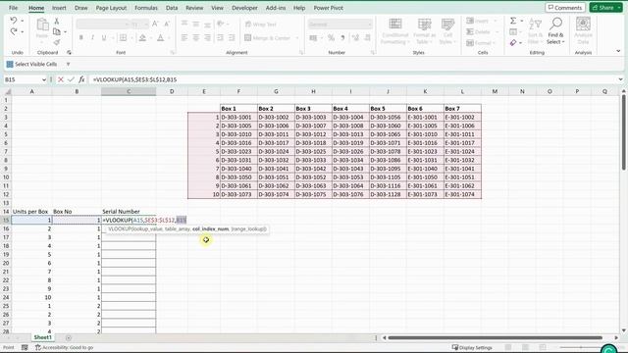Adjust the zoom slider
Image resolution: width=628 pixels, height=353 pixels.
click(581, 347)
